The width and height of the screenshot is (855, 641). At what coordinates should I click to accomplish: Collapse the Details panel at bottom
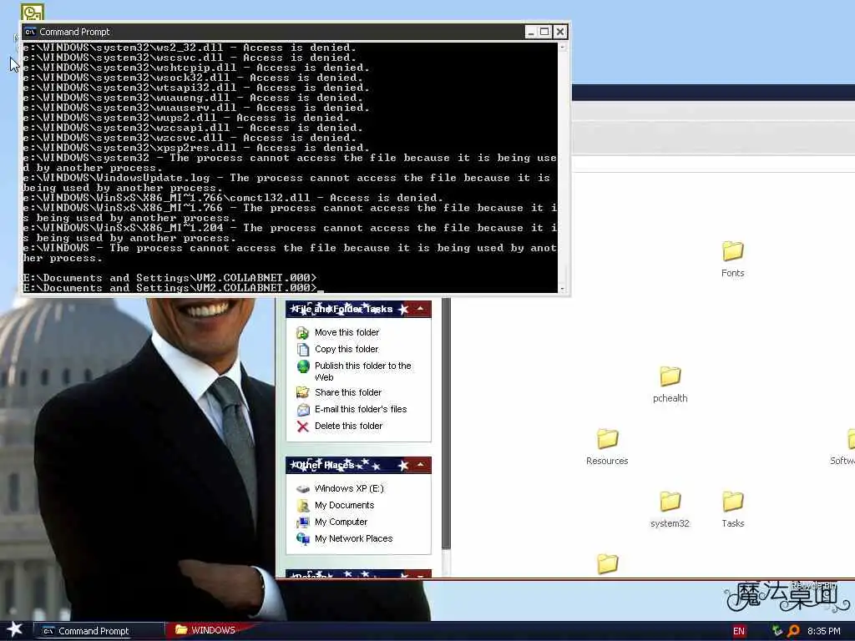pyautogui.click(x=421, y=575)
